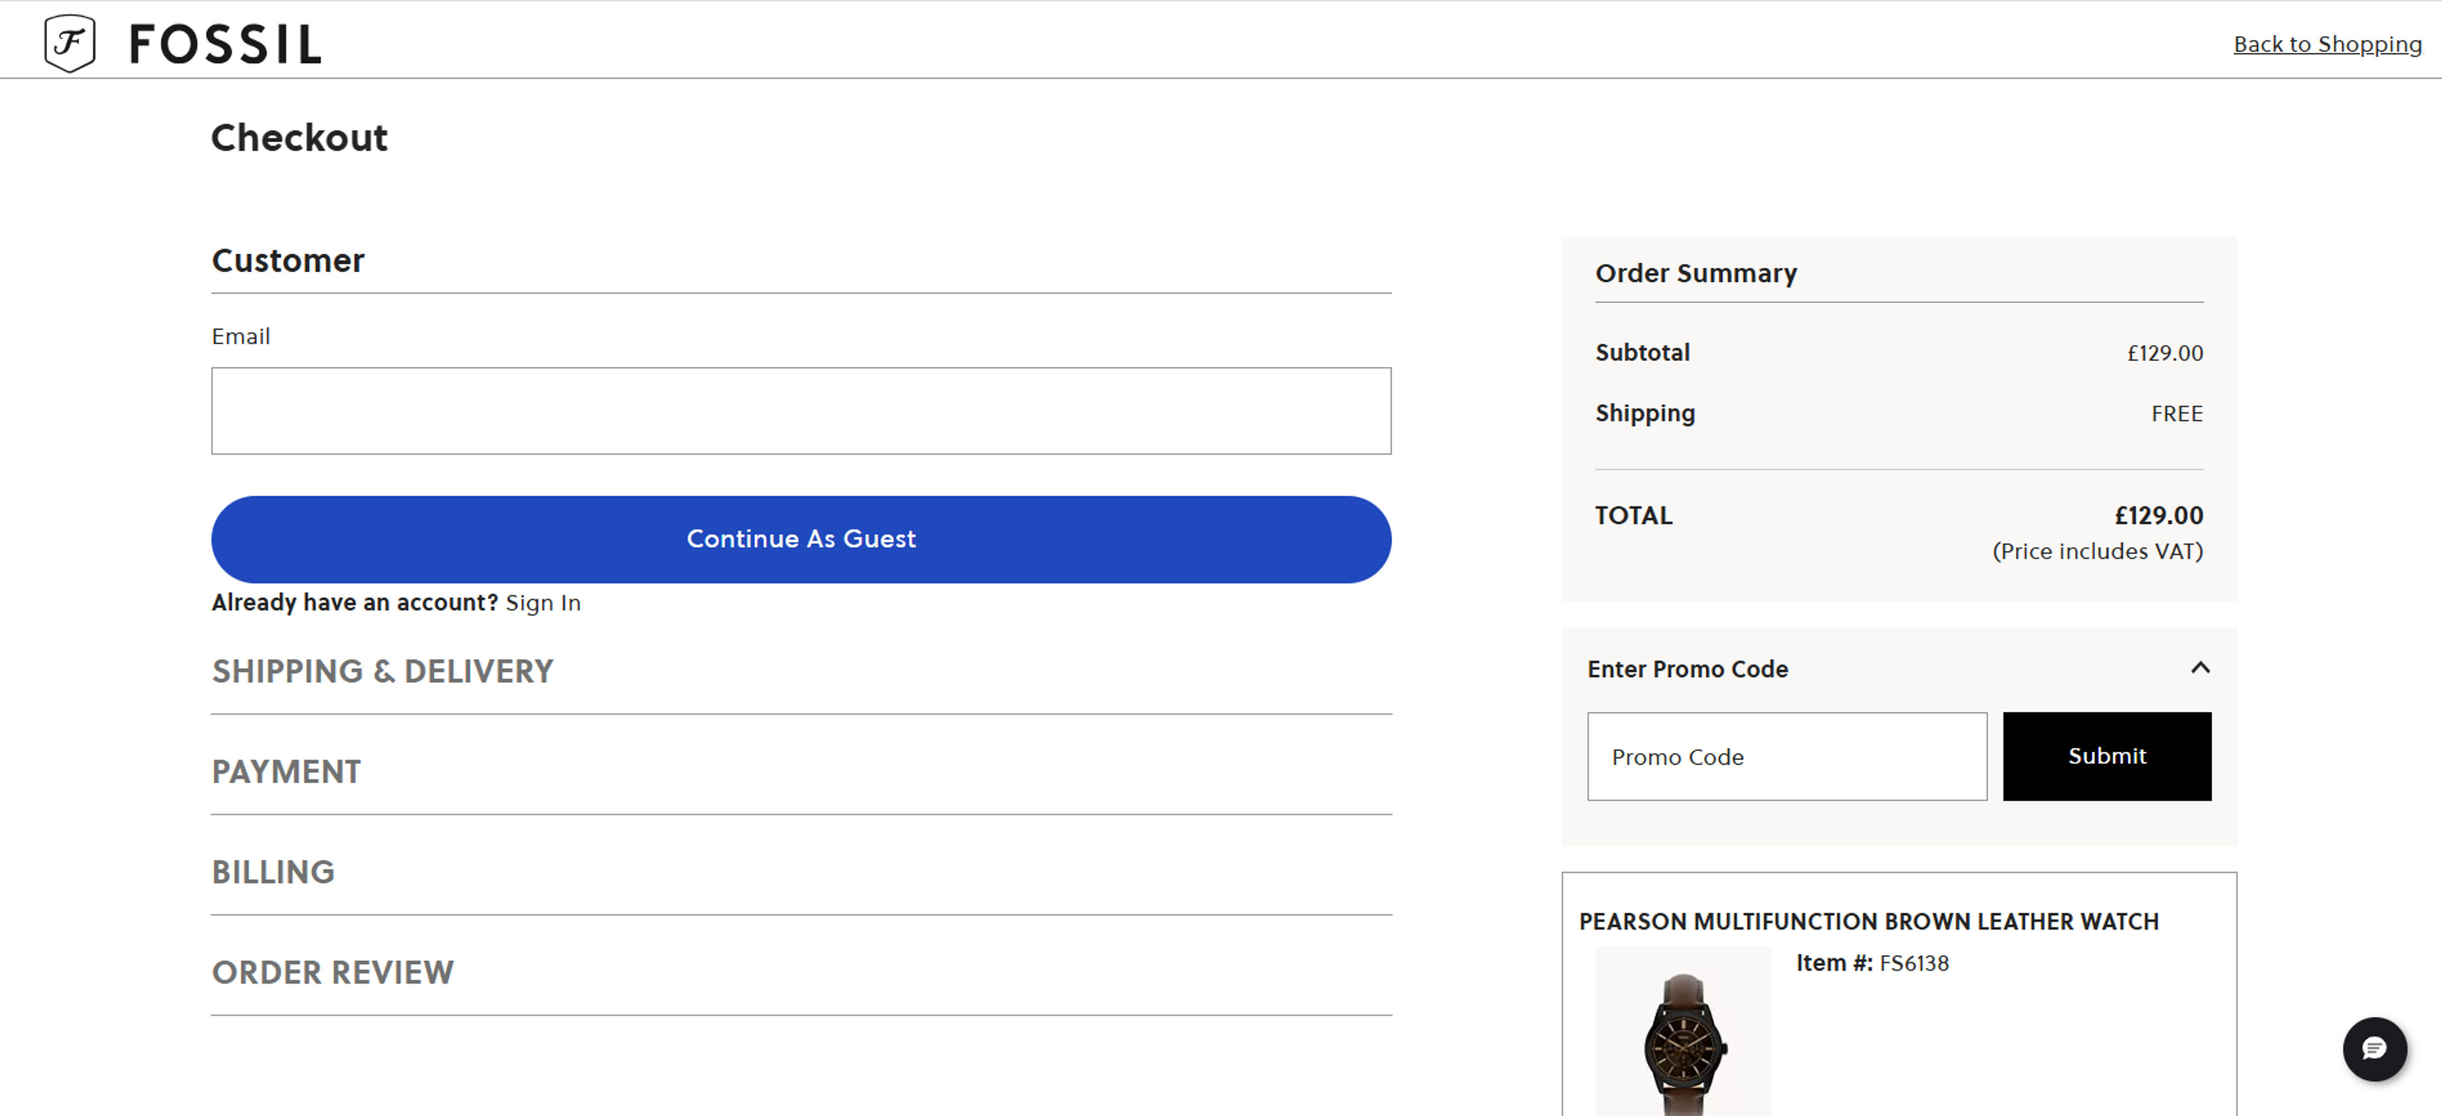This screenshot has height=1116, width=2442.
Task: Go Back to Shopping
Action: (x=2326, y=44)
